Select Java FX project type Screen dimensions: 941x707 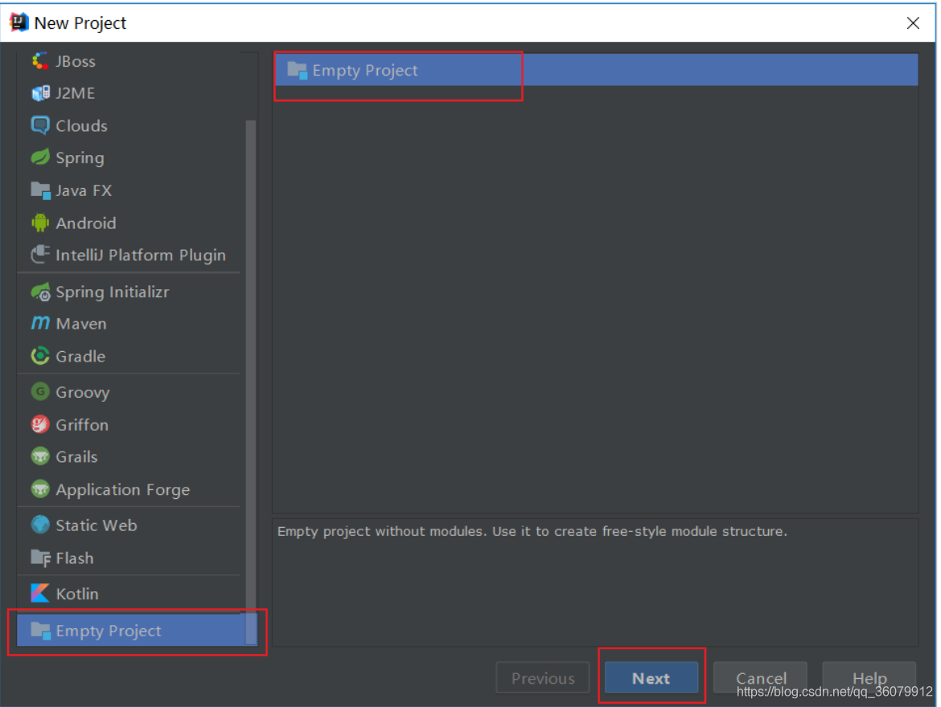pos(129,190)
